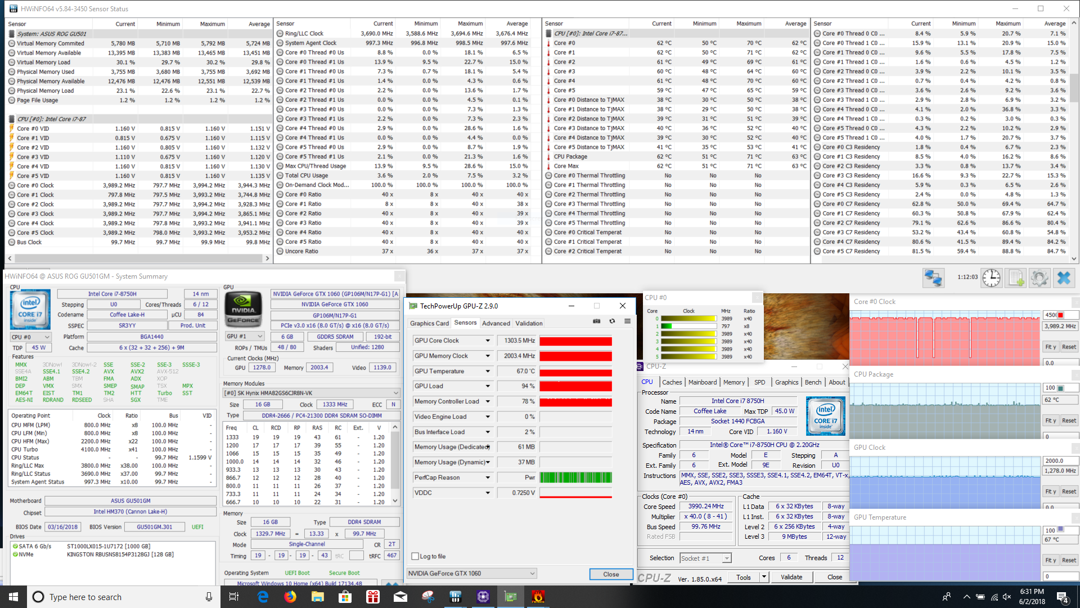Open the Windows Start menu
The height and width of the screenshot is (608, 1080).
click(13, 597)
